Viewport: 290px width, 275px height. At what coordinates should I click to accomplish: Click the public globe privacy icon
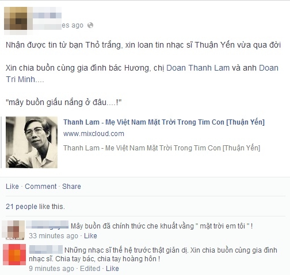point(90,25)
